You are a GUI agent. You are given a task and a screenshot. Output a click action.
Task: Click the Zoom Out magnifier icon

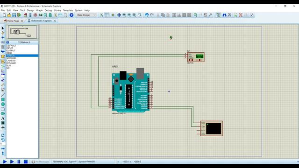click(129, 15)
